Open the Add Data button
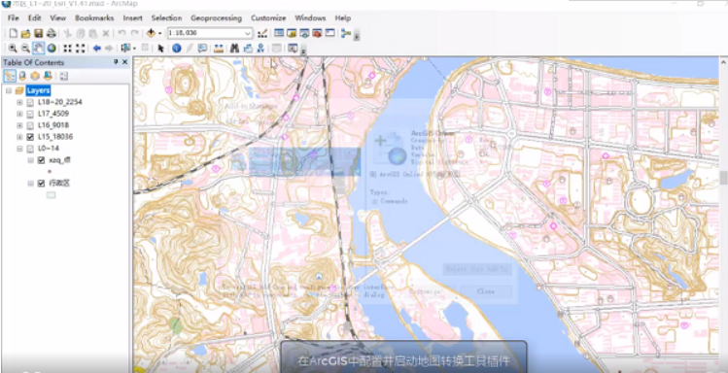Image resolution: width=728 pixels, height=373 pixels. click(x=151, y=33)
